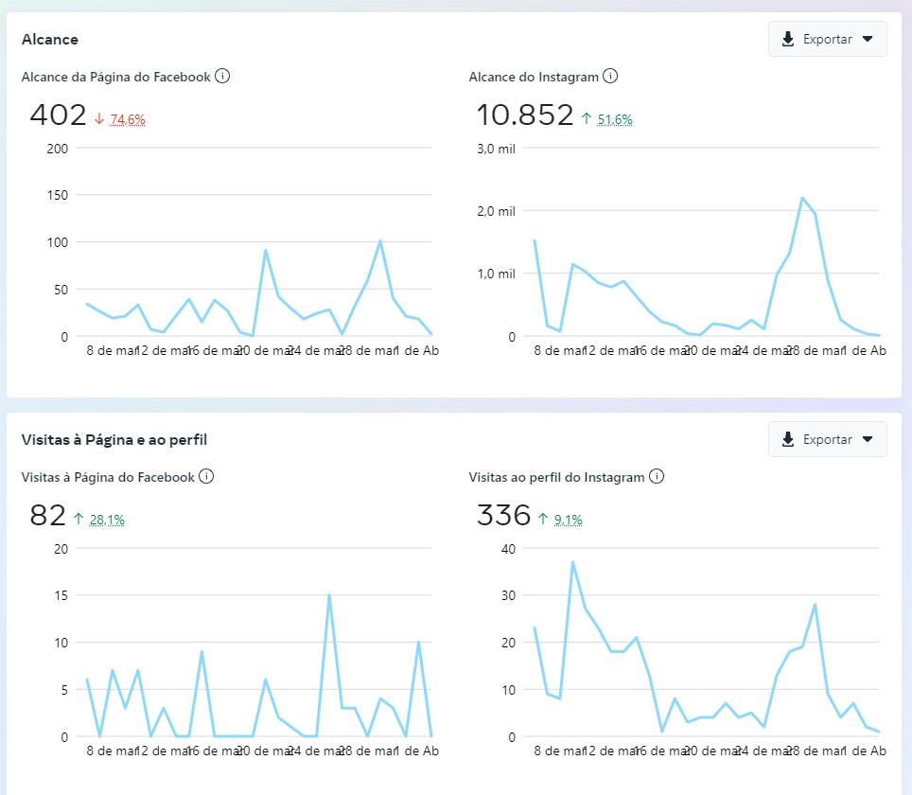Viewport: 912px width, 795px height.
Task: Click red down arrow beside 74,6%
Action: pyautogui.click(x=99, y=118)
